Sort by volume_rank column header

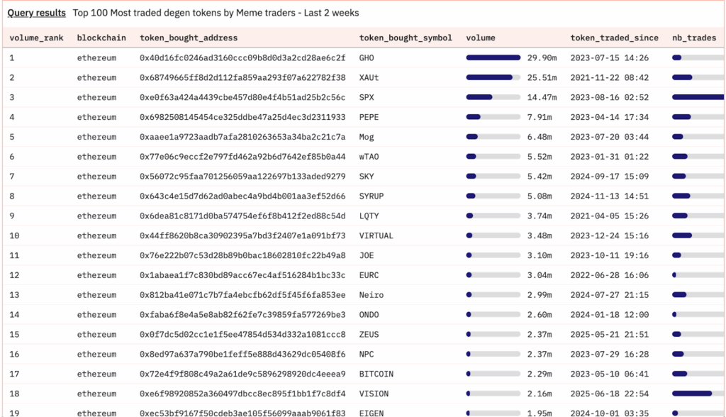[36, 38]
